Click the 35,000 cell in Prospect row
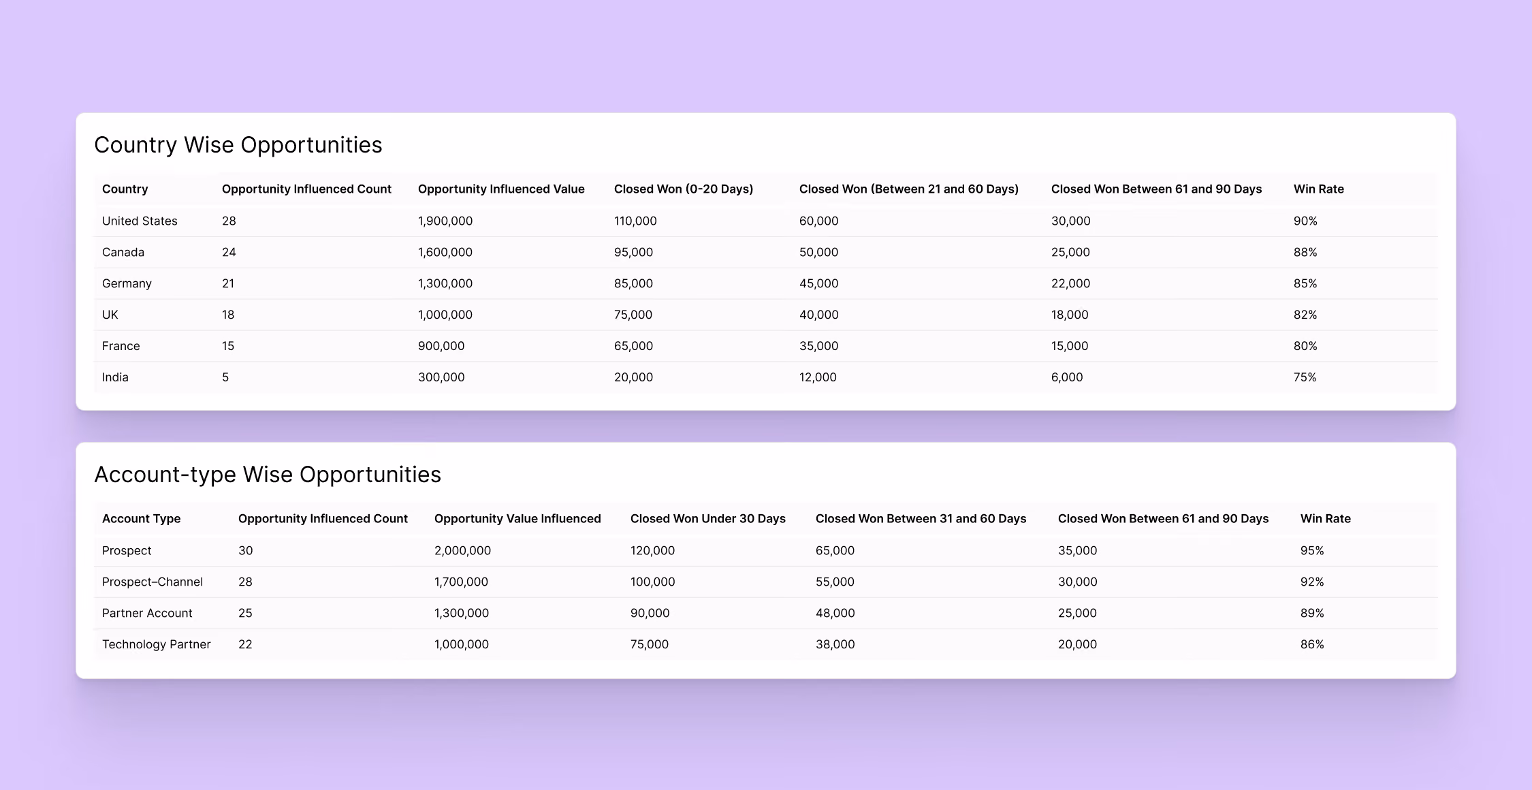 pyautogui.click(x=1077, y=551)
